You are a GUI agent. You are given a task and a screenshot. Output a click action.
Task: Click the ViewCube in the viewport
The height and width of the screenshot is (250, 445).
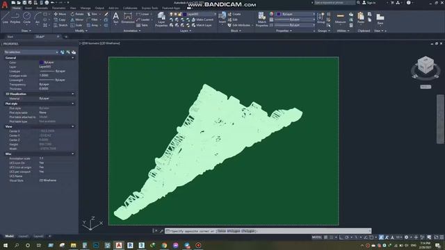tap(426, 65)
